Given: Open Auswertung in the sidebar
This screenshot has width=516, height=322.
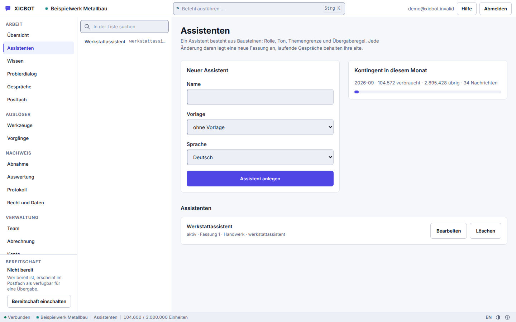Looking at the screenshot, I should [38, 177].
